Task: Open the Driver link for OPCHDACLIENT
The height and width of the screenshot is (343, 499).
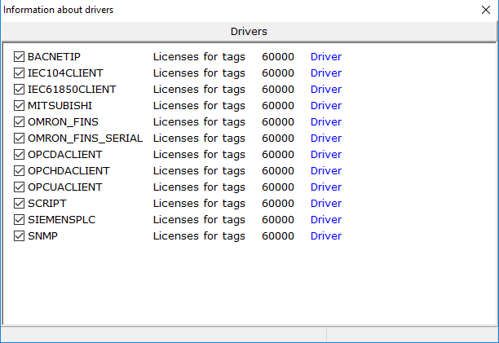Action: pos(326,171)
